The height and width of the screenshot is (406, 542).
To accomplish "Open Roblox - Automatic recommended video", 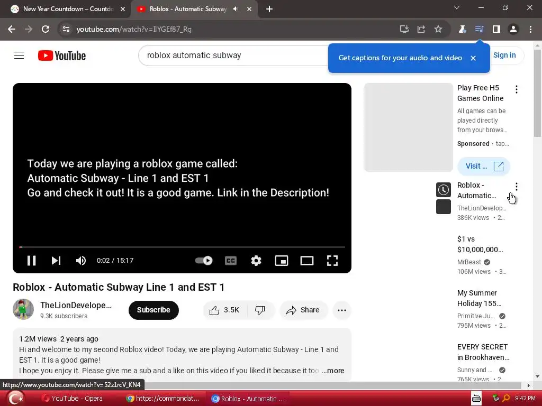I will 477,190.
